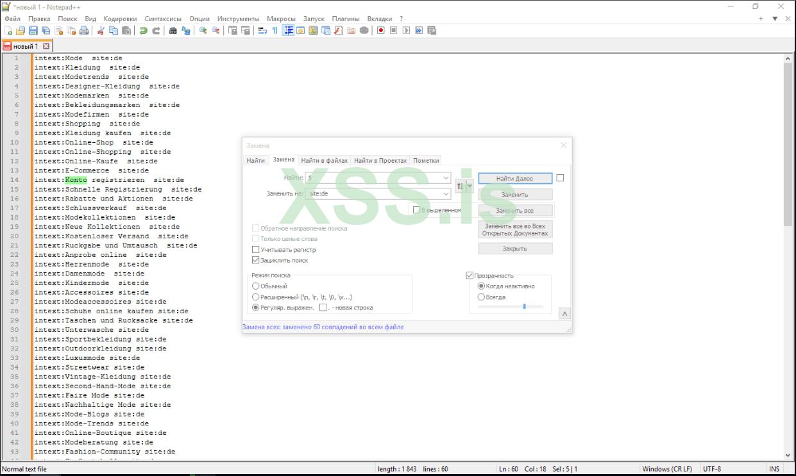This screenshot has height=476, width=796.
Task: Click the Run macro multiple times icon
Action: pos(419,30)
